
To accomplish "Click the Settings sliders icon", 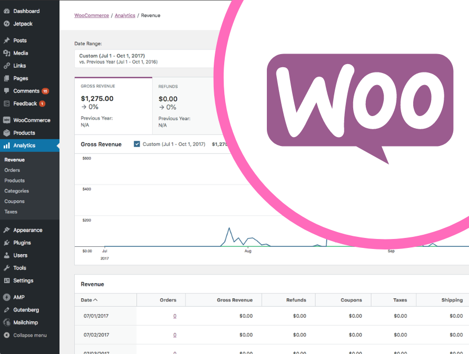I will coord(7,280).
